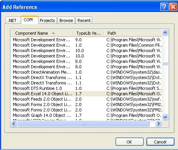The height and width of the screenshot is (150, 178).
Task: Click the Path column header
Action: [x=133, y=33]
